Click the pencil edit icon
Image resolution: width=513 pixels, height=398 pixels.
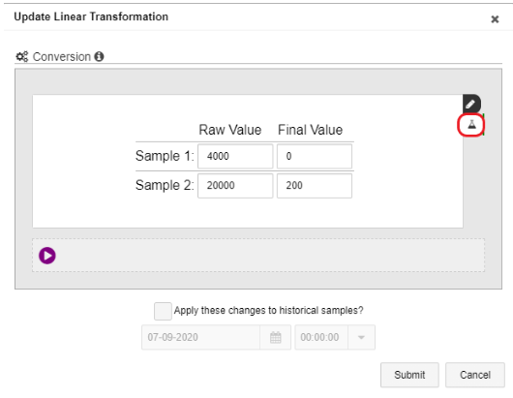[x=471, y=104]
